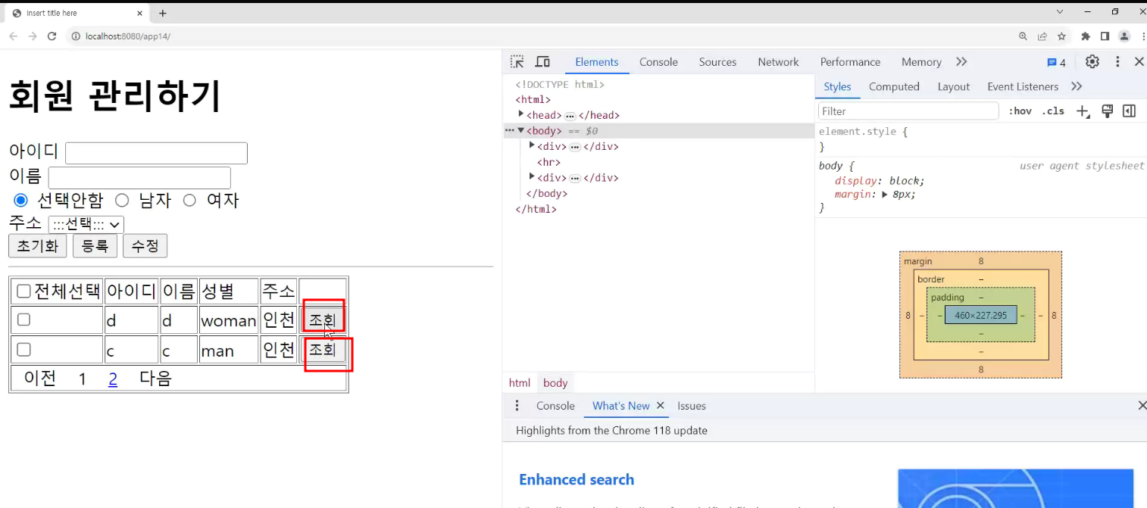
Task: Activate the DevTools inspect element picker icon
Action: pos(517,62)
